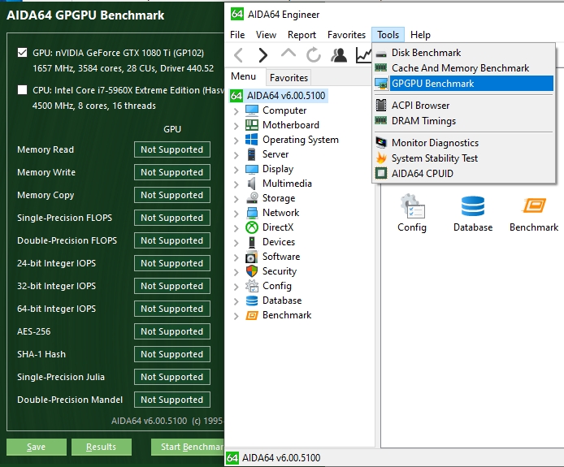This screenshot has width=564, height=467.
Task: Click the graph chart toolbar icon
Action: click(x=363, y=55)
